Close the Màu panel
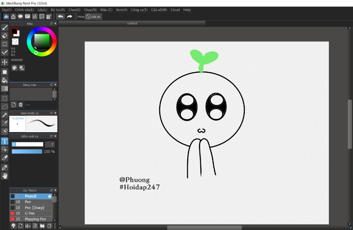 tap(56, 23)
